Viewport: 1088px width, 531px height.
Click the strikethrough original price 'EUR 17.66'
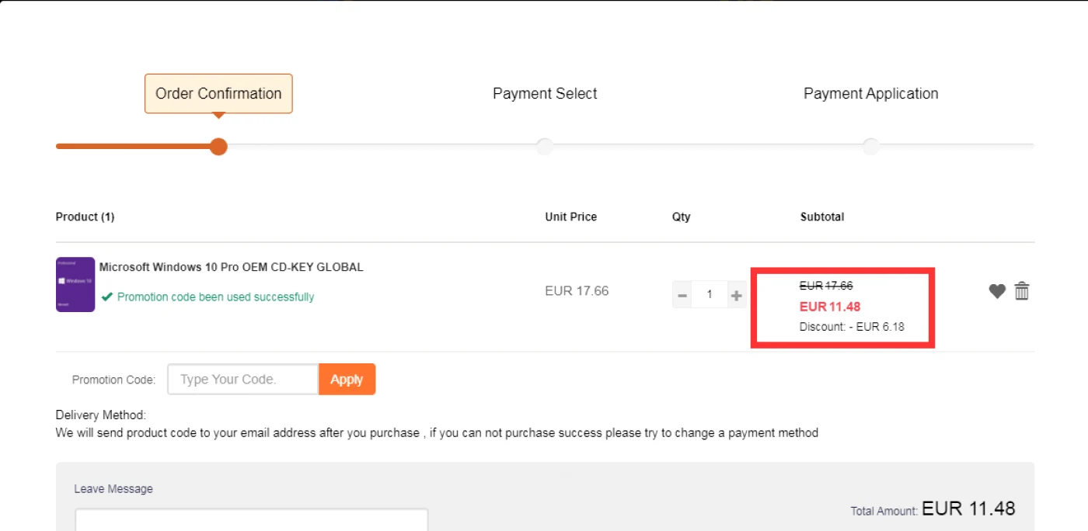click(826, 286)
